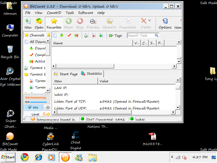Click the Favorites star toolbar button
Screen dimensions: 217x163
[54, 23]
